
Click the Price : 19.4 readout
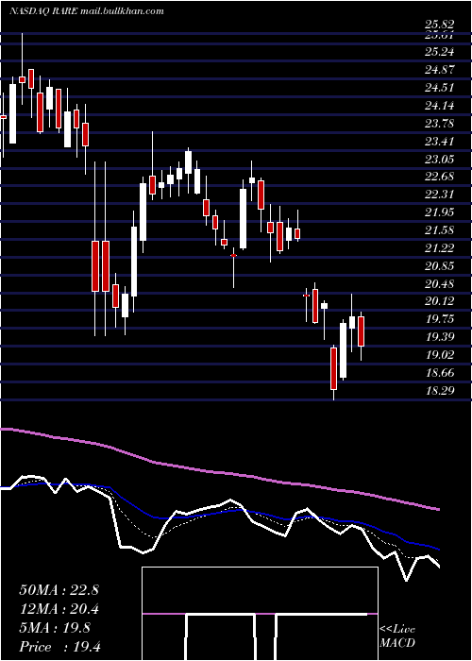(59, 647)
